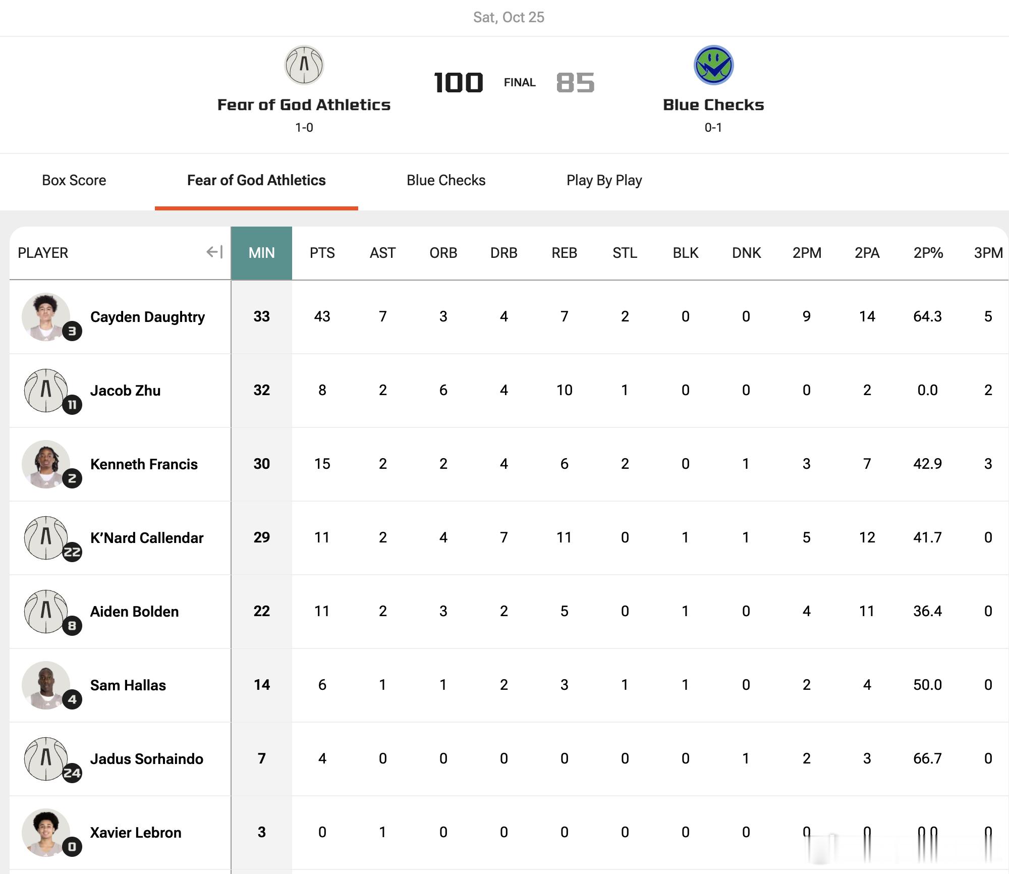
Task: Switch to the Box Score tab
Action: tap(74, 180)
